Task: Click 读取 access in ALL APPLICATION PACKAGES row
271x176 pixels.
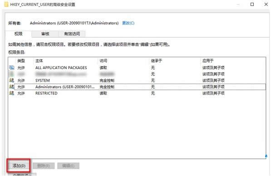Action: pyautogui.click(x=103, y=68)
